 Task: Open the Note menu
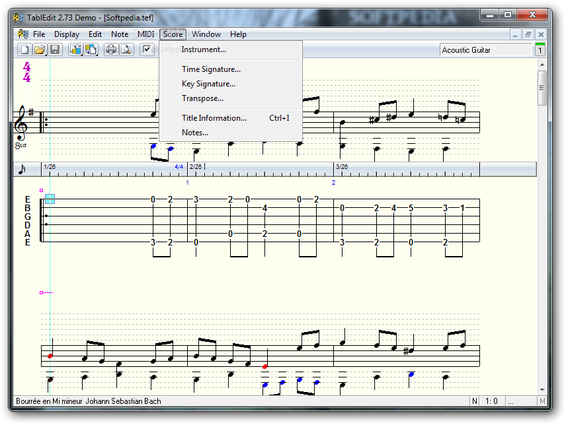pos(120,34)
